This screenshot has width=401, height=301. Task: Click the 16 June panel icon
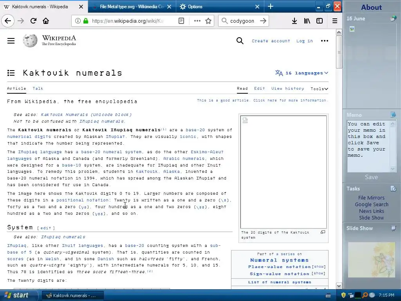393,18
